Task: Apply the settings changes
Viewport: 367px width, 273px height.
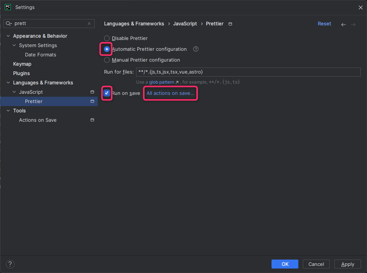Action: [x=348, y=264]
